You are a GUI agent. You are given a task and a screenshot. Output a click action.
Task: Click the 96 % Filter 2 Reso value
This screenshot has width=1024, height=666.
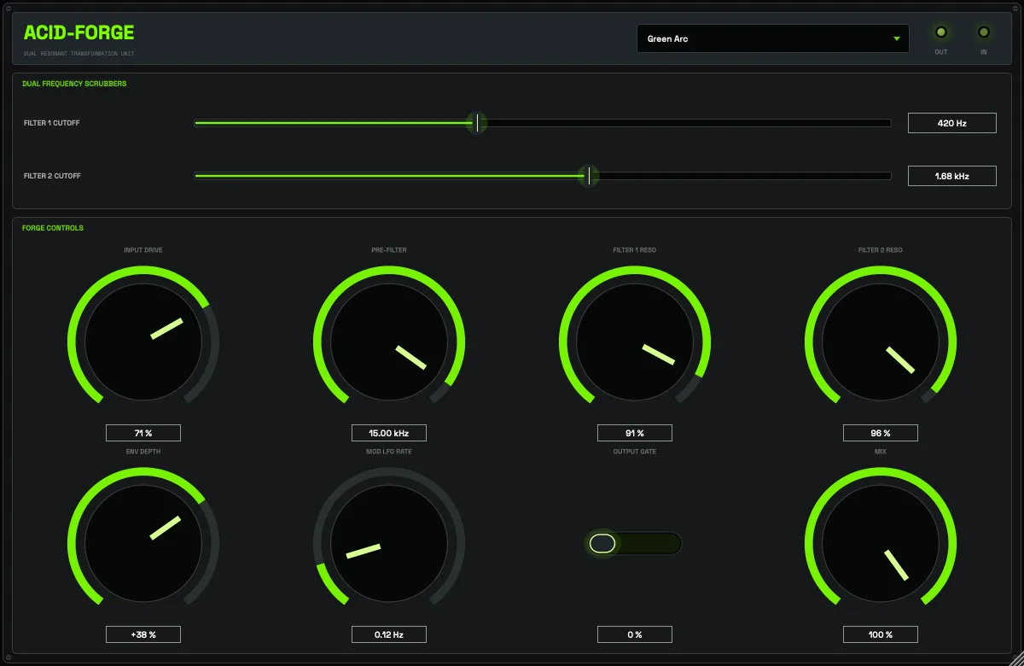[x=881, y=433]
